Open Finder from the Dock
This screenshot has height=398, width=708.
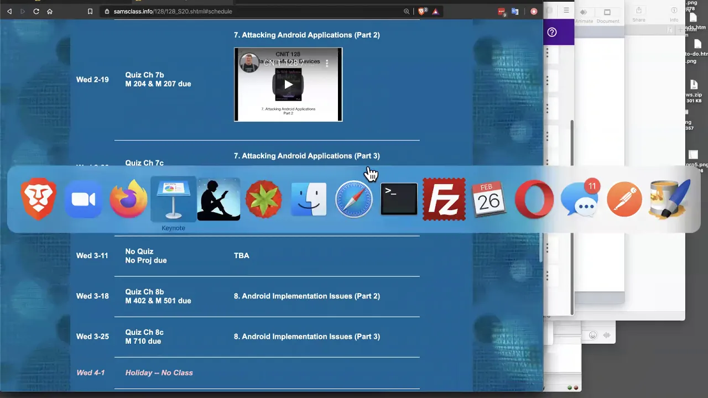(309, 199)
